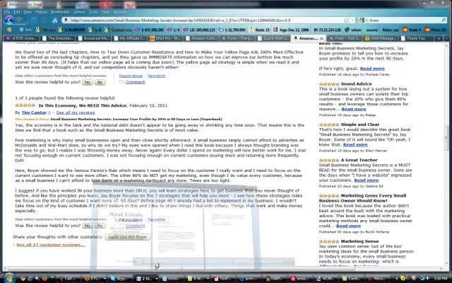Click the SEO toolbar source item

(x=372, y=30)
